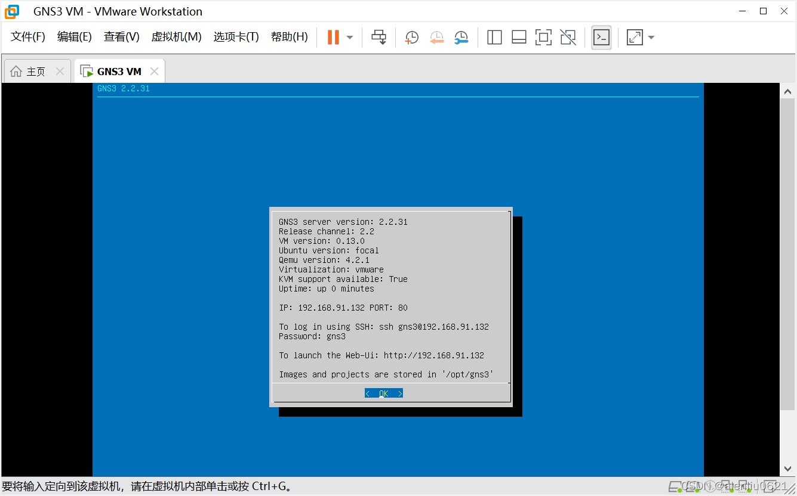Open the stretch display dropdown arrow
Viewport: 797px width, 496px height.
click(651, 38)
